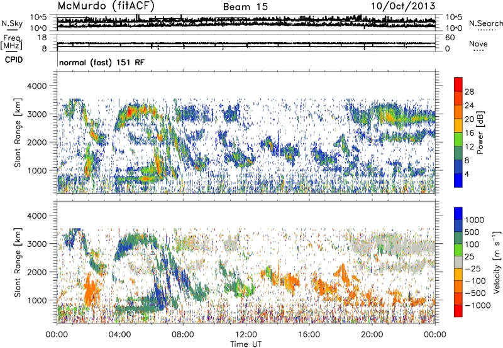Click the orange 20 dB swatch in Power colorbar
The height and width of the screenshot is (348, 503).
458,112
